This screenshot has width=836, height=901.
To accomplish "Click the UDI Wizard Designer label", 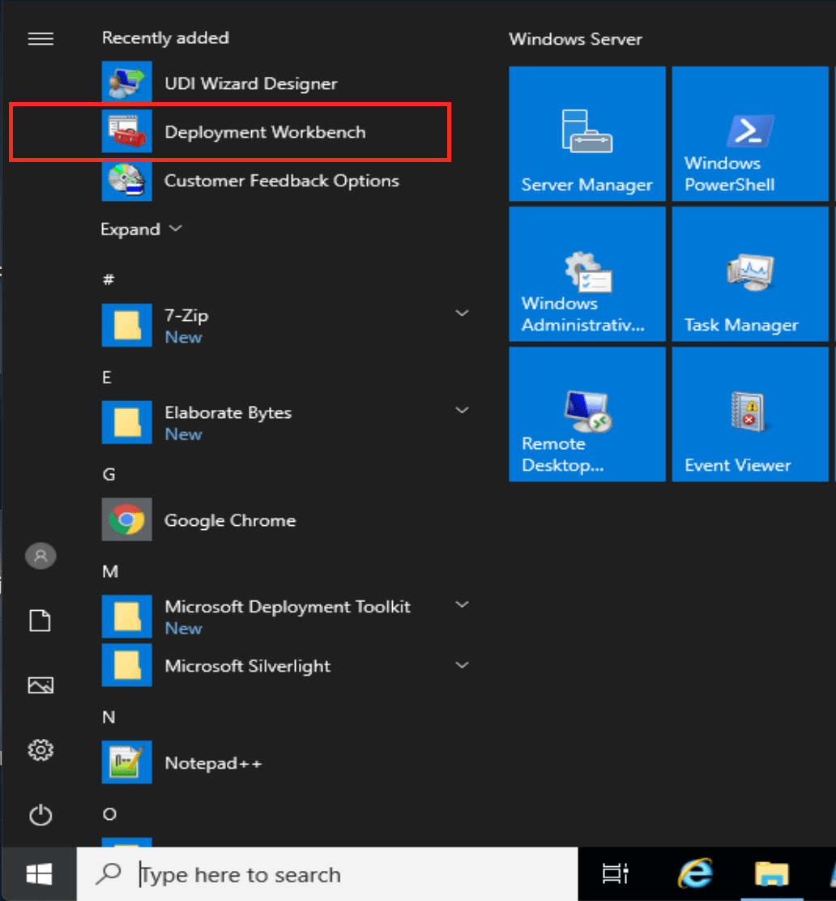I will (251, 83).
